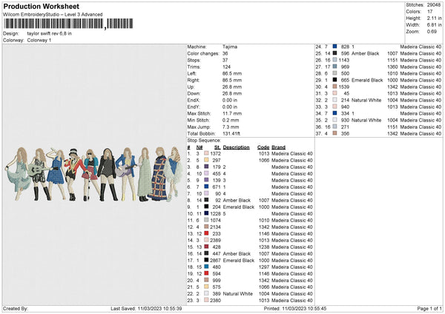445x314 pixels.
Task: Click thread code 1297 in row 18
Action: (264, 267)
